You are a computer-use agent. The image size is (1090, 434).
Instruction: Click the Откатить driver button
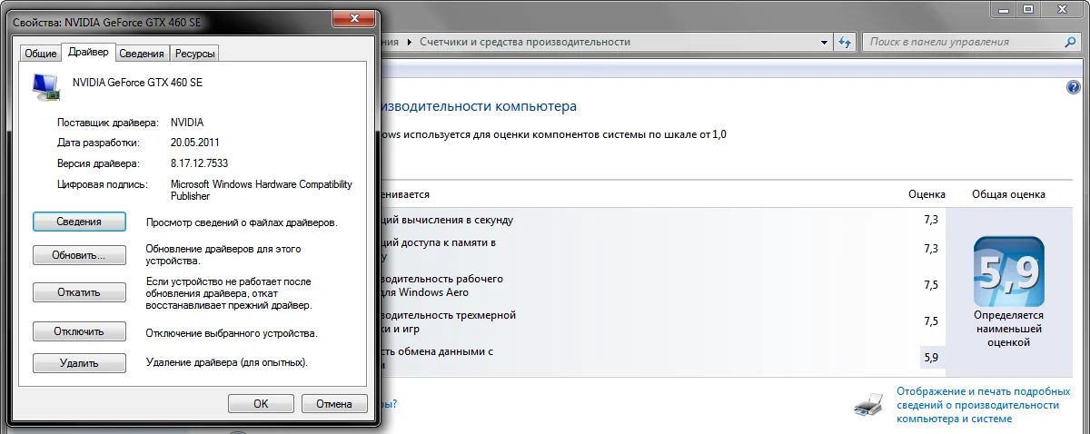(78, 292)
